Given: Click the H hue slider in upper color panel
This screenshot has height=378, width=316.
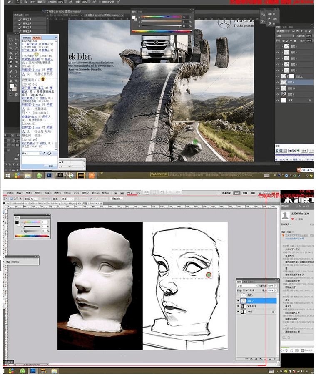Looking at the screenshot, I should point(161,17).
